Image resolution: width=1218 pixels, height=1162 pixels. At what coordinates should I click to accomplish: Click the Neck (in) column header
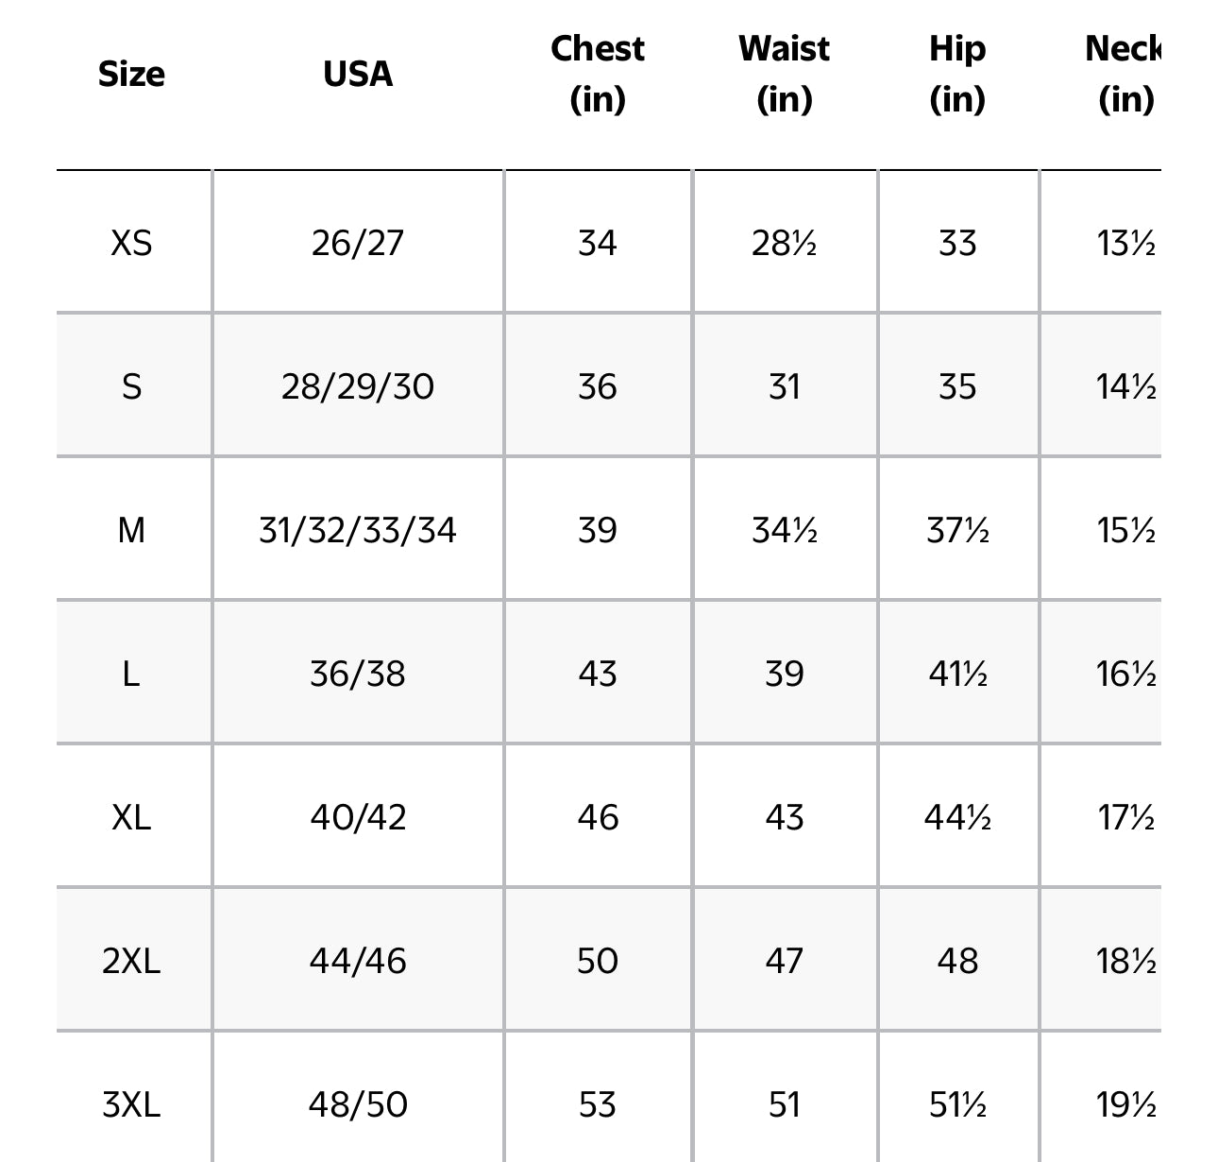(x=1125, y=74)
